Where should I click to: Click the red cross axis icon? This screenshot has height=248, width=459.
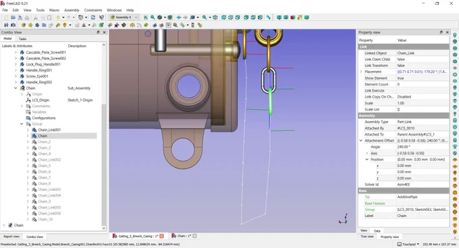pos(117,25)
